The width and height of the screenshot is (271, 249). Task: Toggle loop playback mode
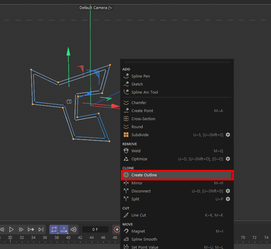coord(54,229)
